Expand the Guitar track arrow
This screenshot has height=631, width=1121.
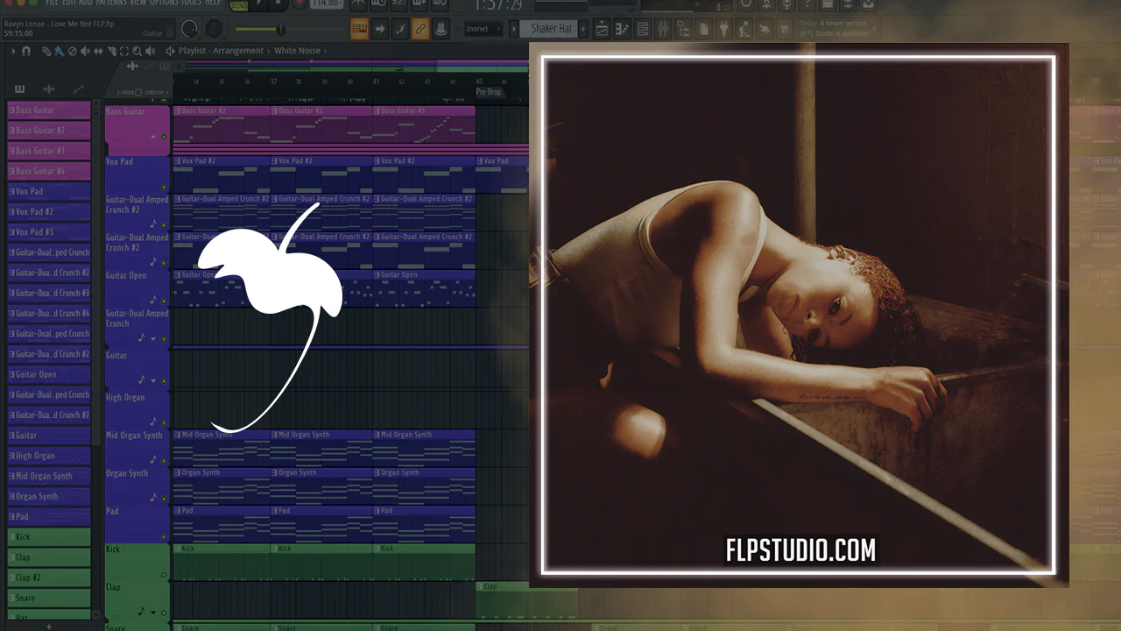click(x=153, y=380)
